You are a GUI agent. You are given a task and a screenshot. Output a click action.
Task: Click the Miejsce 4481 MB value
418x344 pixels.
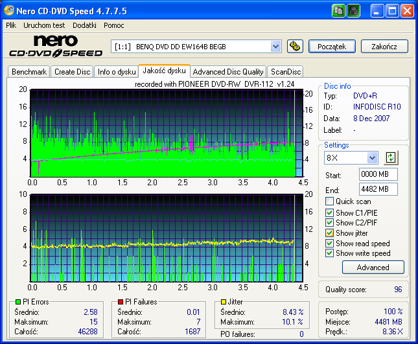pos(388,322)
